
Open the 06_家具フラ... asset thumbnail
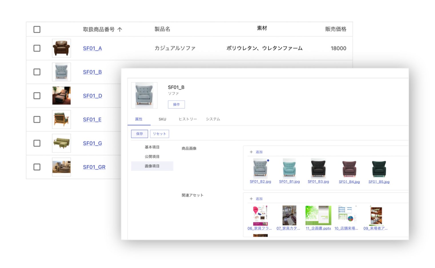(260, 216)
